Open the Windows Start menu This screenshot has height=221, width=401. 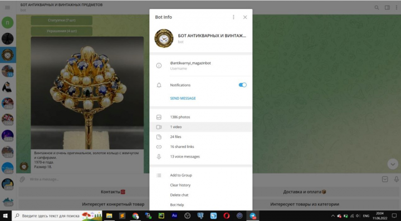pyautogui.click(x=6, y=216)
